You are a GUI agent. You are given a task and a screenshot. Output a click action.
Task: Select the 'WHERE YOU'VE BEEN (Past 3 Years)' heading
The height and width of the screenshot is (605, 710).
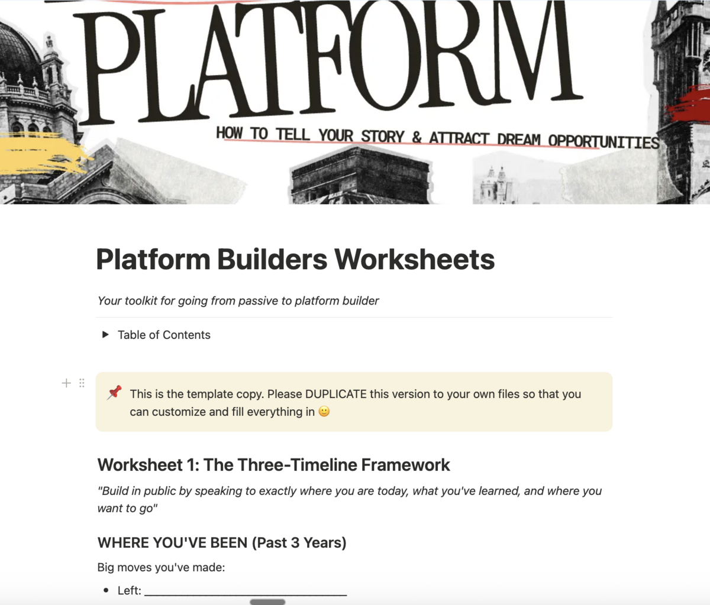(x=222, y=542)
